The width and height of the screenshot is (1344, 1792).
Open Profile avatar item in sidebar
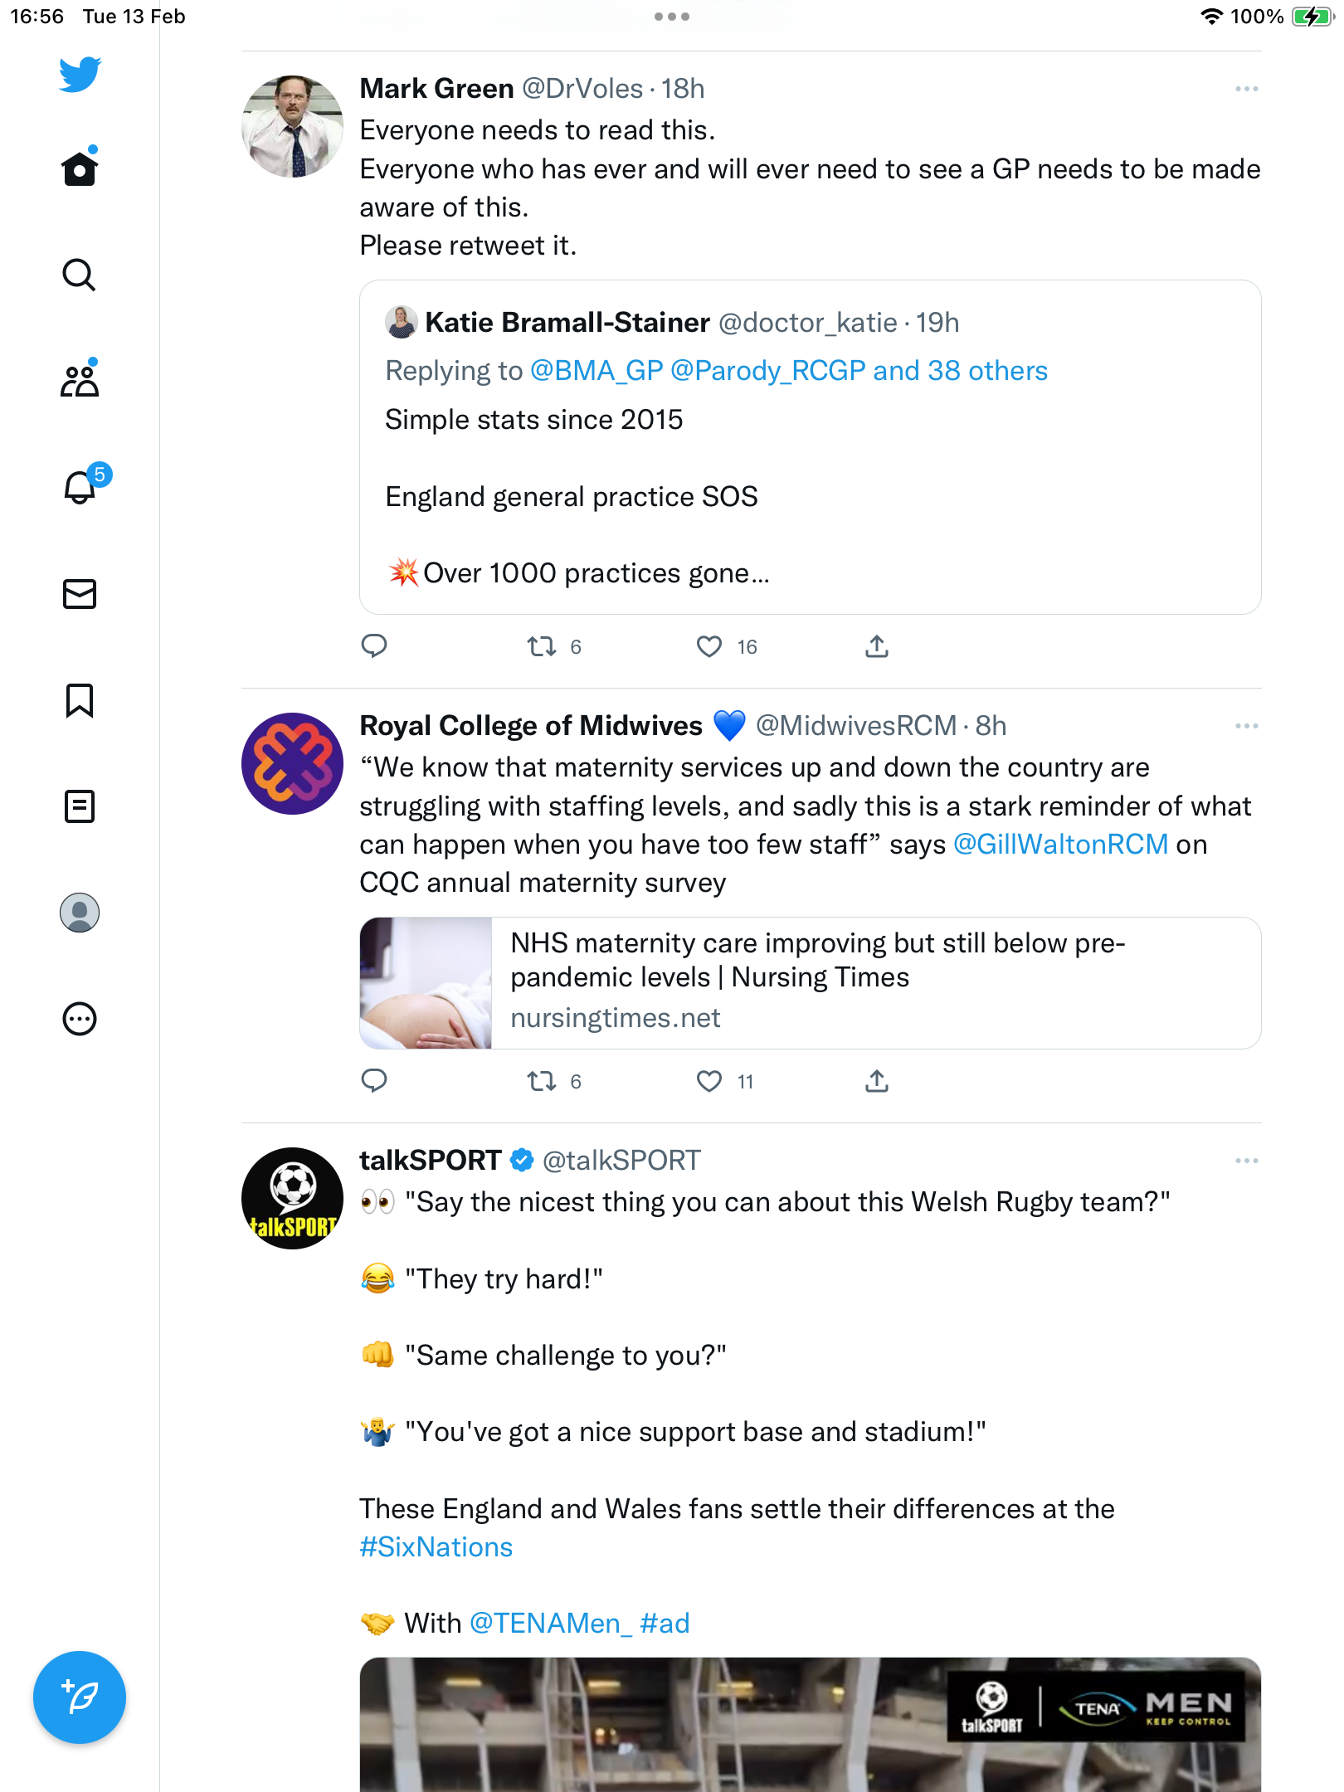pos(80,913)
